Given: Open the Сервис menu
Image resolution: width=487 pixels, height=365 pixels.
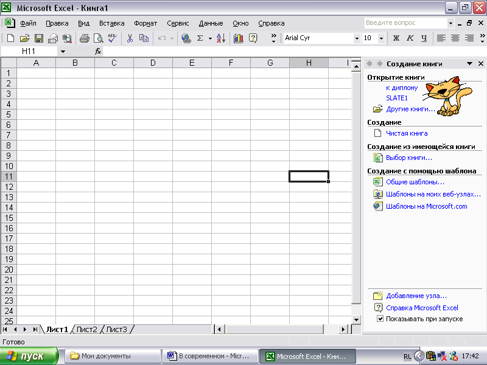Looking at the screenshot, I should [x=178, y=23].
